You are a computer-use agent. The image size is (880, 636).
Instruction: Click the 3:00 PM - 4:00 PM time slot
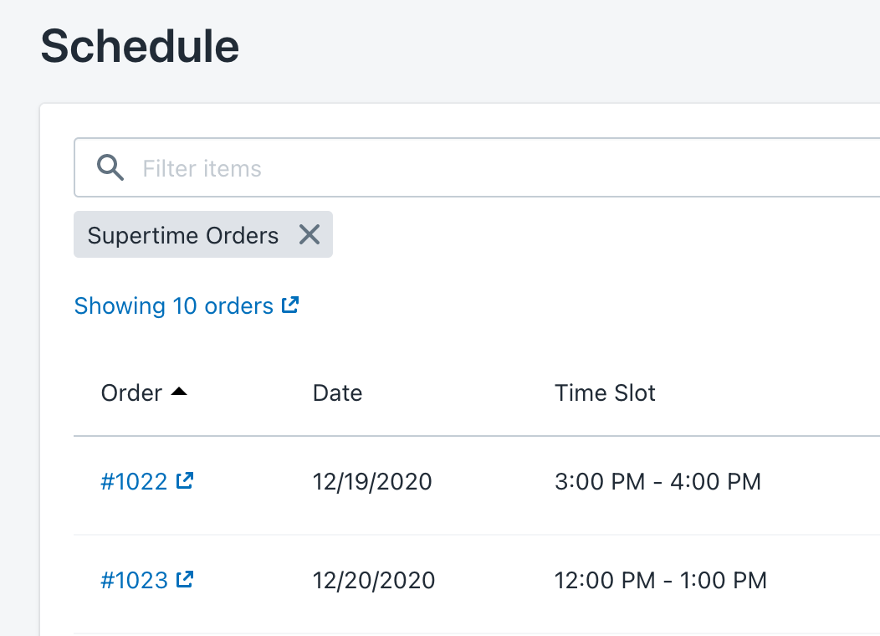pyautogui.click(x=657, y=482)
